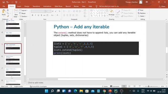Cut selection with scissors icon
This screenshot has height=94, width=168.
[8, 10]
